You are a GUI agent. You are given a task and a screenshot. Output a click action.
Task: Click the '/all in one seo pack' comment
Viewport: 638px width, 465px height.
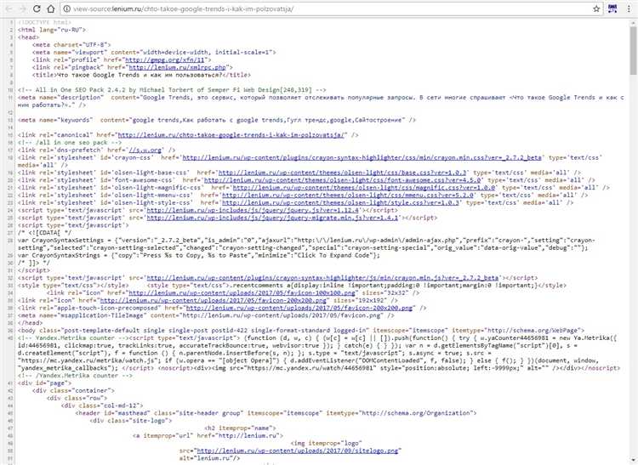[x=70, y=143]
